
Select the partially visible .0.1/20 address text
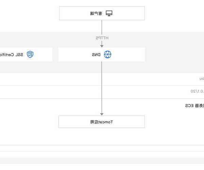tap(197, 91)
